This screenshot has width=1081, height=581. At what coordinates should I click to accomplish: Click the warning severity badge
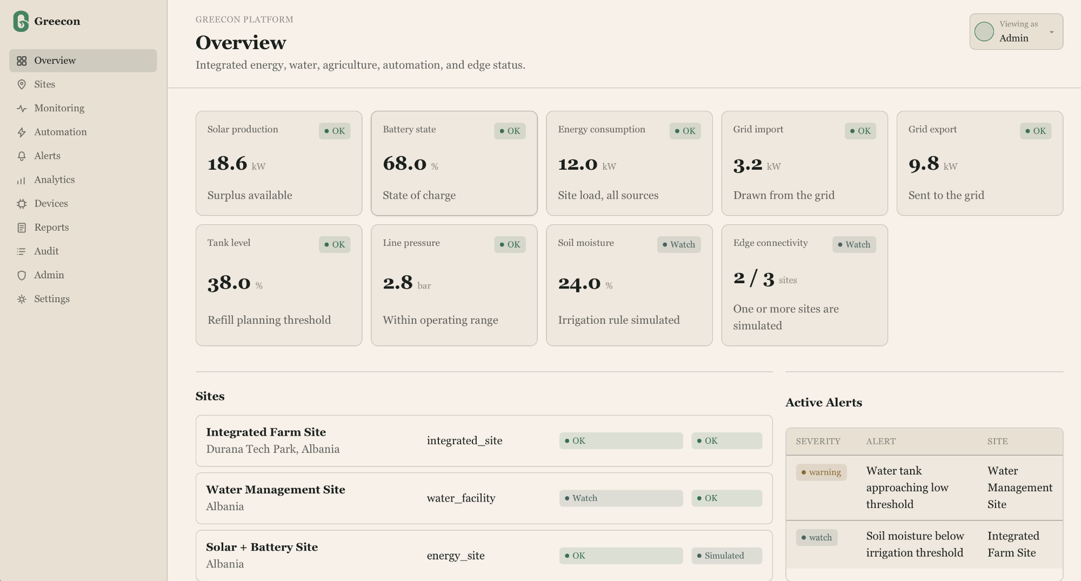[x=821, y=472]
